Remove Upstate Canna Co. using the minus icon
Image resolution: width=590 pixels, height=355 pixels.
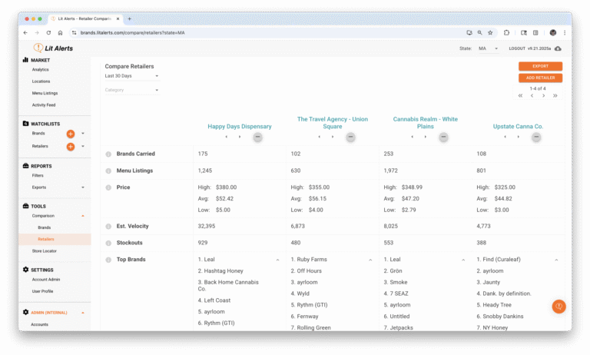(536, 137)
